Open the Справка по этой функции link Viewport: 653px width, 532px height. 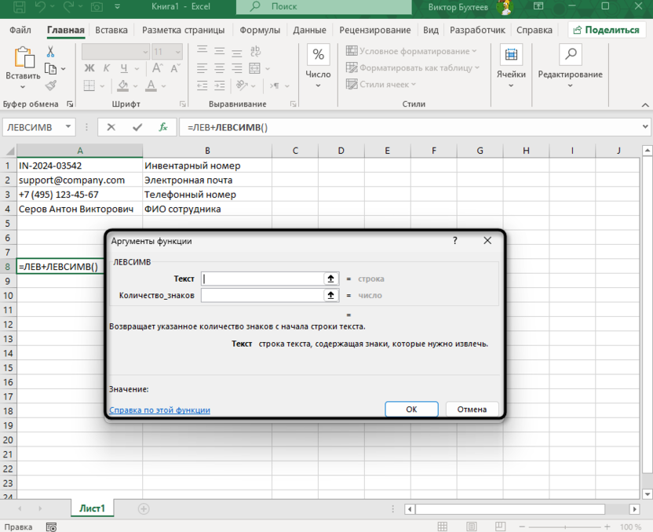[159, 410]
